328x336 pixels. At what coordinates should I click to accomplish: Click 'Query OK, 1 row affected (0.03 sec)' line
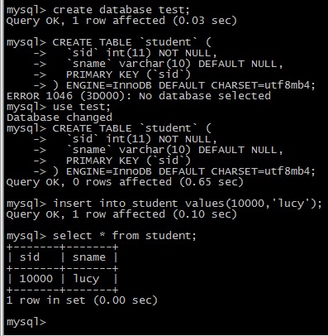click(121, 21)
